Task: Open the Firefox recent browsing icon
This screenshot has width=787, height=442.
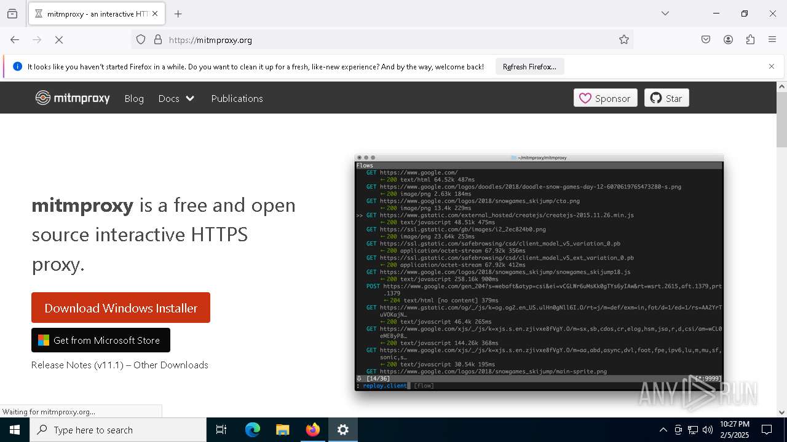Action: [x=12, y=14]
